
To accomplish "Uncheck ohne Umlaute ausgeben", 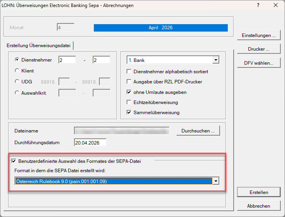I will 130,92.
